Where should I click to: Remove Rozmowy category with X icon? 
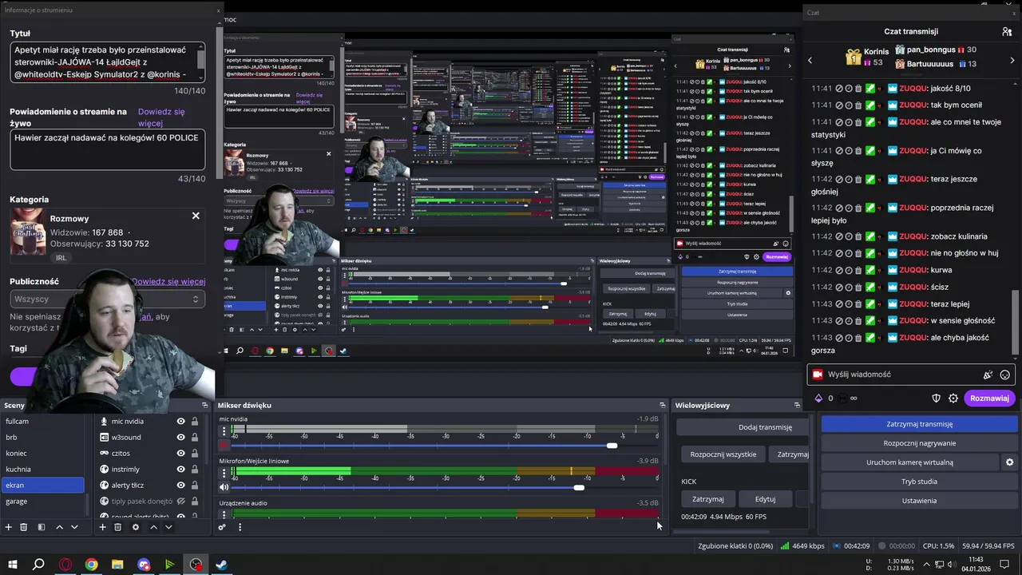pos(196,216)
